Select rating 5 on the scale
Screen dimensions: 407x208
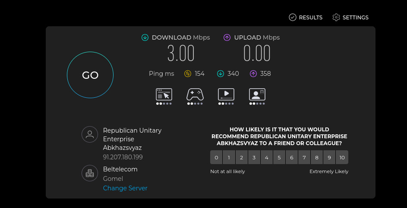point(279,158)
